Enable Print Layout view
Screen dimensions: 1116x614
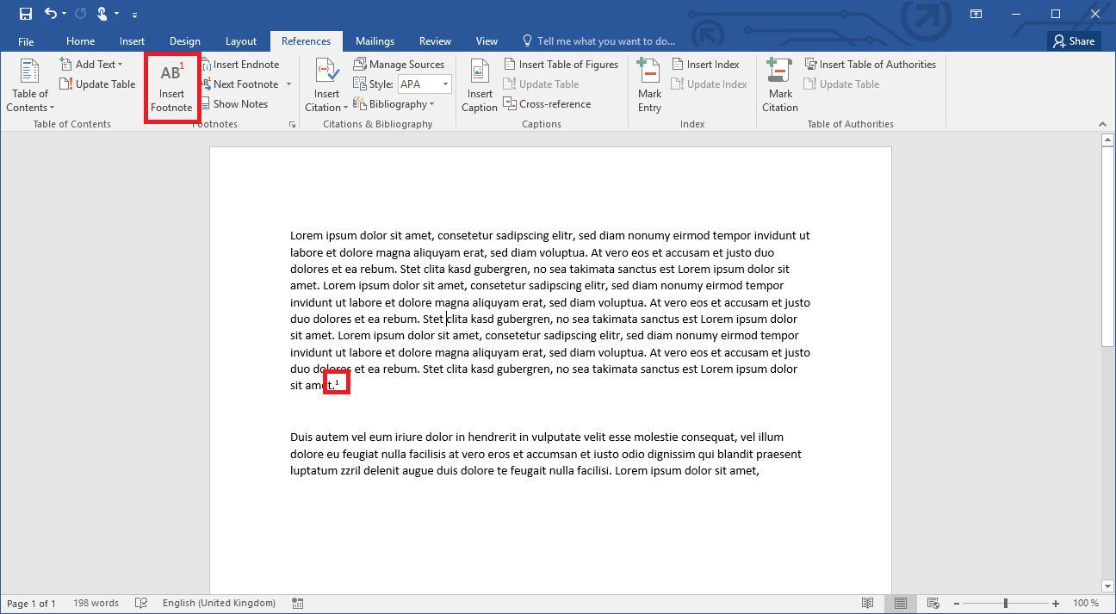click(x=901, y=603)
